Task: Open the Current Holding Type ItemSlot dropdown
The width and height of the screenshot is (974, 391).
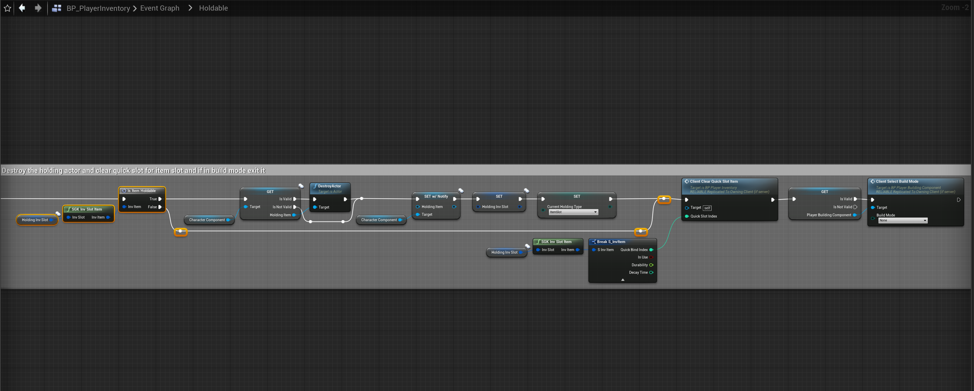Action: [573, 212]
